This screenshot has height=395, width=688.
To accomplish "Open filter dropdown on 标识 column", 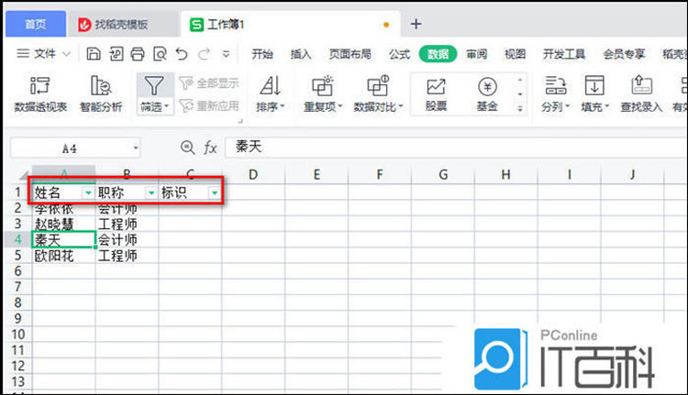I will coord(215,192).
